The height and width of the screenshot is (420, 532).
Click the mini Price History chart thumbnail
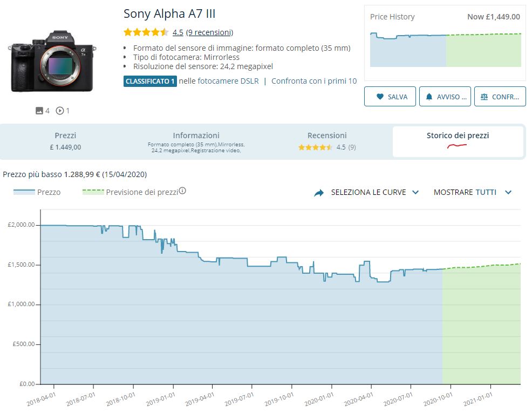(446, 50)
